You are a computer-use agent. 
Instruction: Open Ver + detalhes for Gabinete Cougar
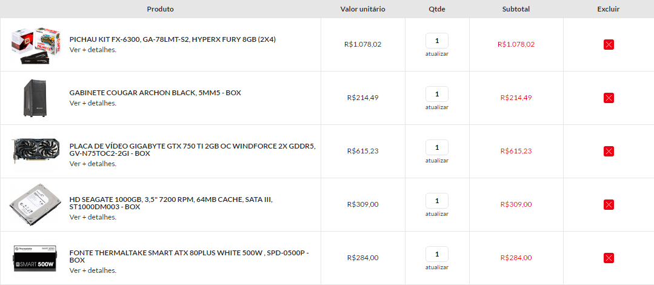coord(93,103)
